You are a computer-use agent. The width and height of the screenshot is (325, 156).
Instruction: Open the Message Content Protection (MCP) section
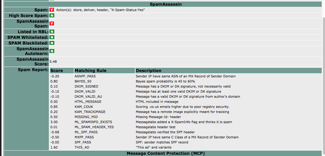(165, 153)
